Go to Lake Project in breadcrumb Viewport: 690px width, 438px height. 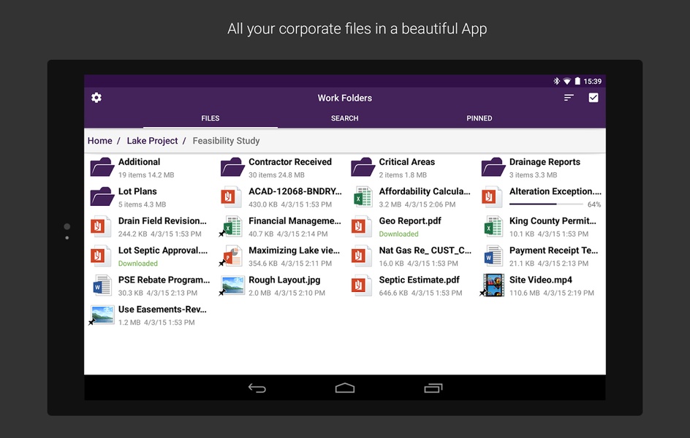coord(152,141)
